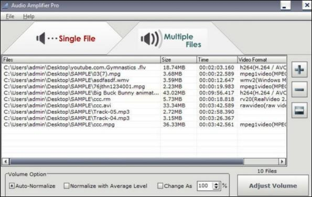Select the youtube.com.Gymnastics .flv file row
The height and width of the screenshot is (197, 312).
point(144,68)
